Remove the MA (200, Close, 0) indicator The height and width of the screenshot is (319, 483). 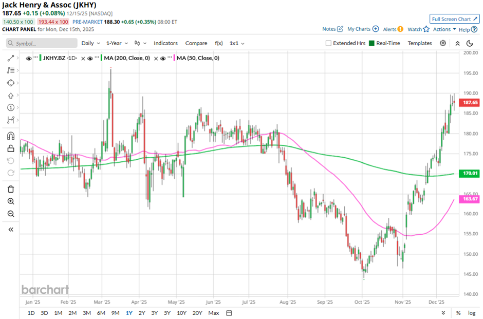156,59
